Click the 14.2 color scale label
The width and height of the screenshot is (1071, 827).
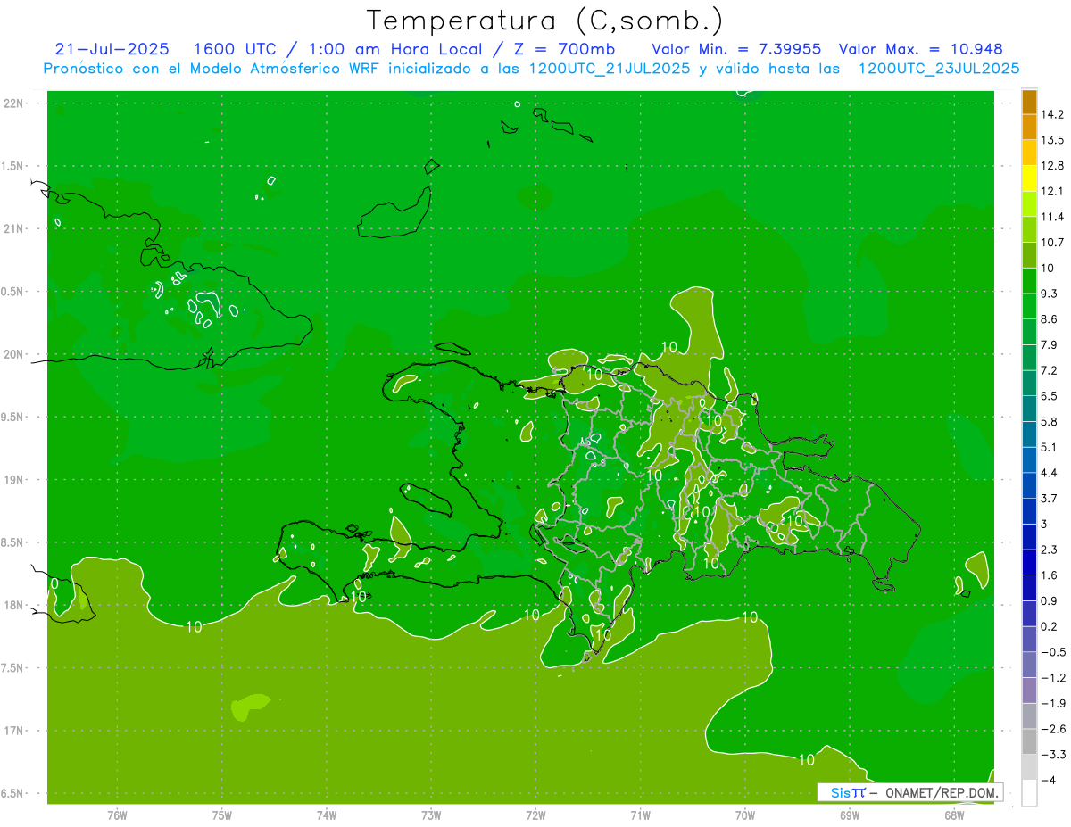tap(1053, 114)
